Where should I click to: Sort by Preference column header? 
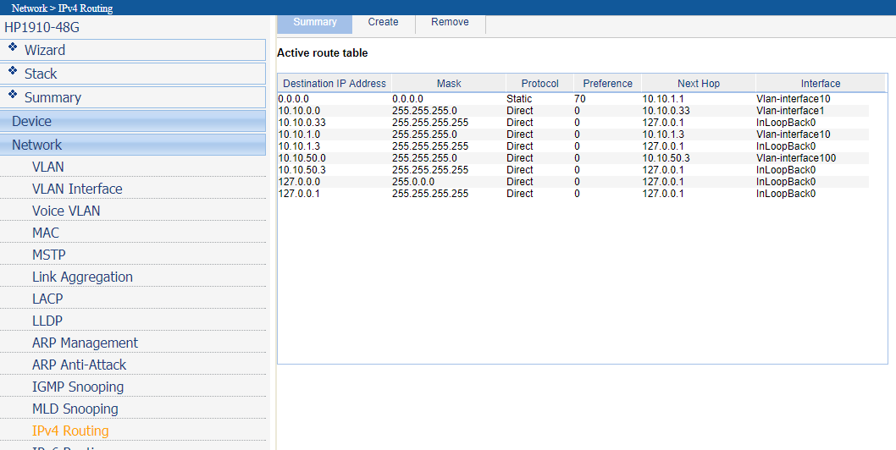(607, 84)
